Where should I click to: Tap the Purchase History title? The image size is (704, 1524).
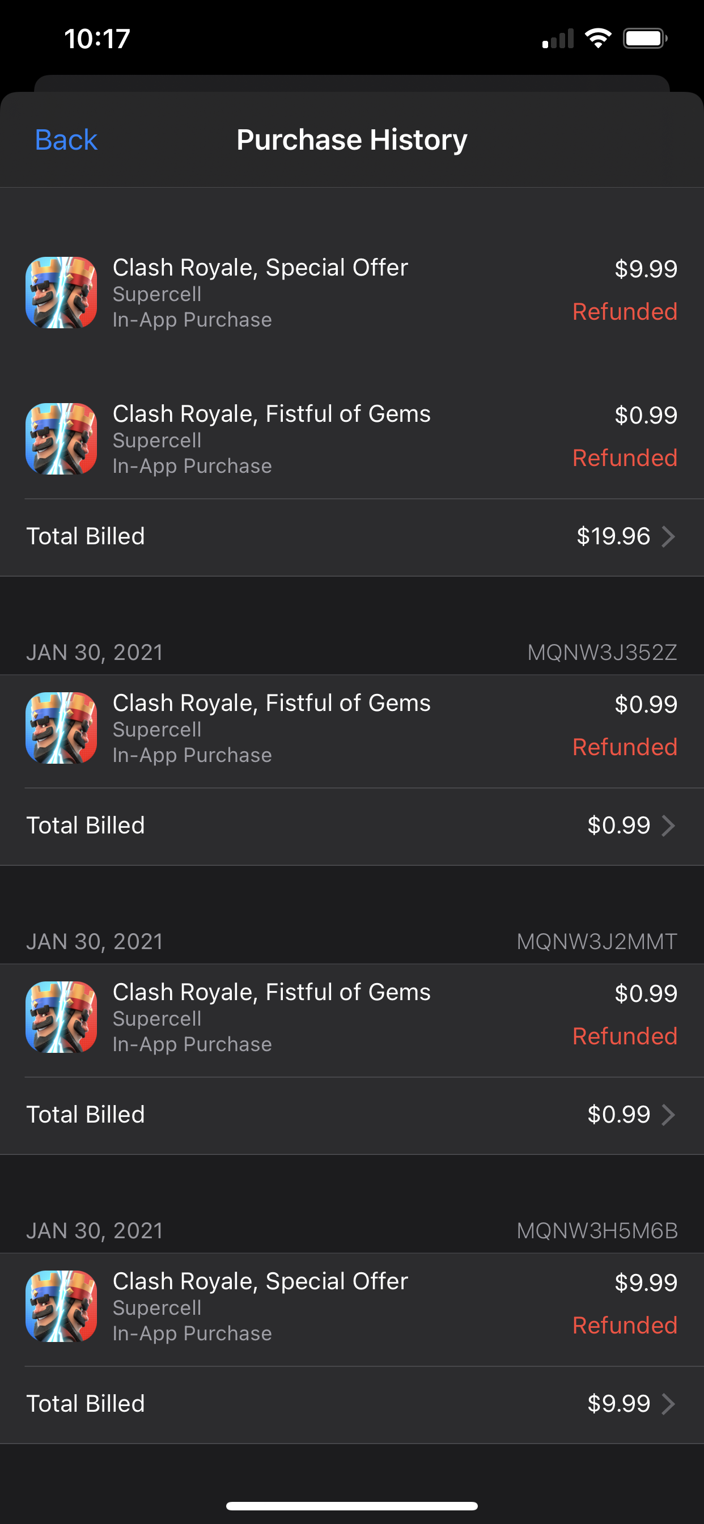pos(352,140)
